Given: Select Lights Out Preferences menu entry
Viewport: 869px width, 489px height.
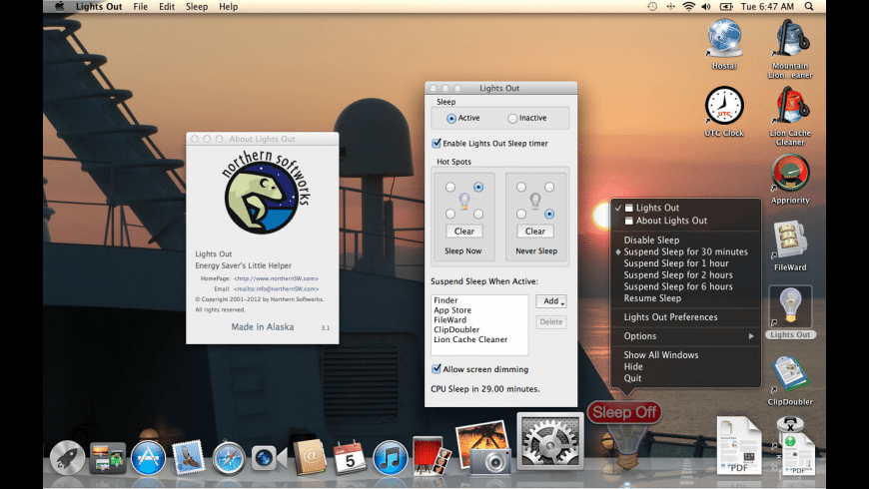Looking at the screenshot, I should pos(670,317).
